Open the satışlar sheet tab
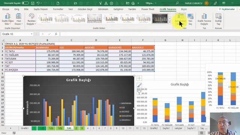240x135 pixels. (x=178, y=128)
